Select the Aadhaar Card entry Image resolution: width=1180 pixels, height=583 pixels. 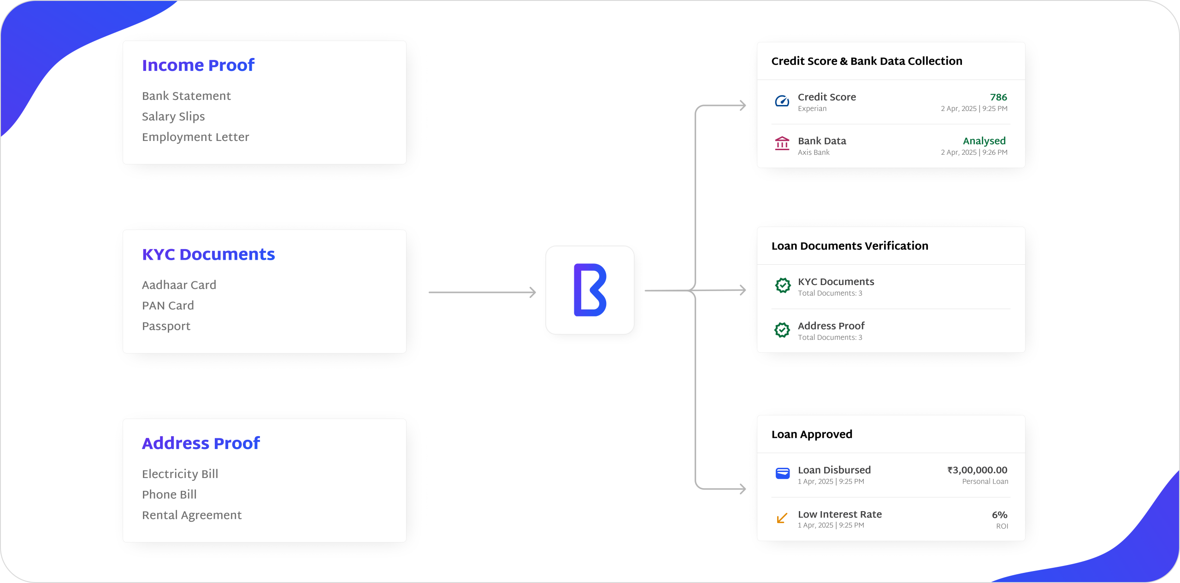coord(179,285)
